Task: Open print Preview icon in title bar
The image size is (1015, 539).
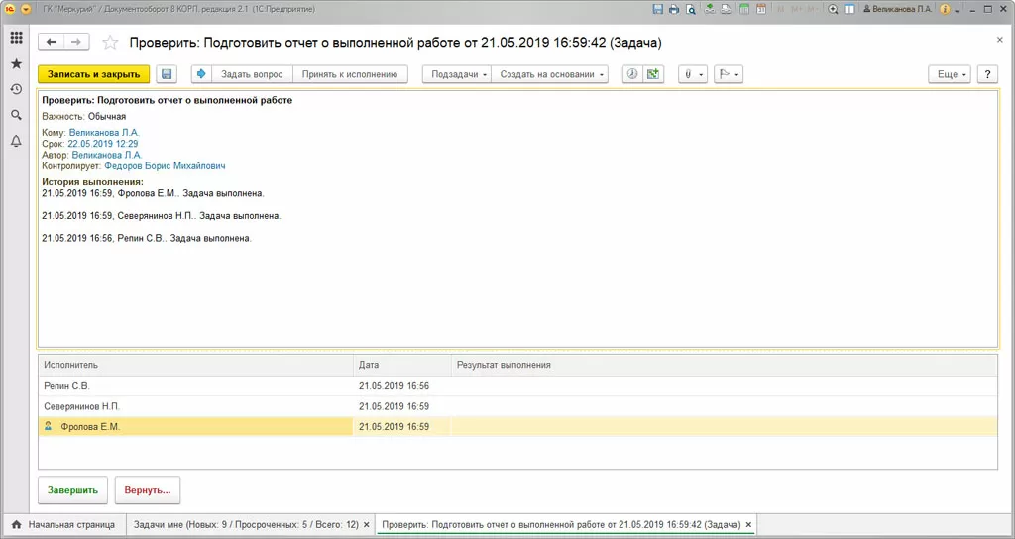Action: click(691, 9)
